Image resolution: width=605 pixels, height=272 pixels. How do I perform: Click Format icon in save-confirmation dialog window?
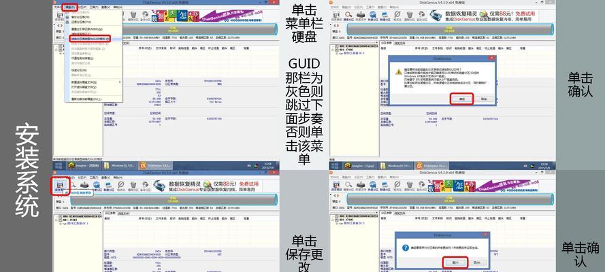pos(397,186)
